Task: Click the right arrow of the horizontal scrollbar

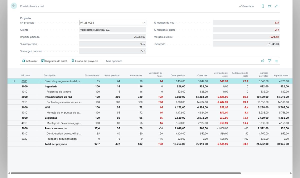Action: coord(291,173)
